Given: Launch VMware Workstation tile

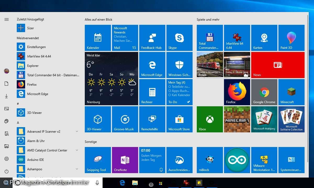Looking at the screenshot, I should (264, 160).
